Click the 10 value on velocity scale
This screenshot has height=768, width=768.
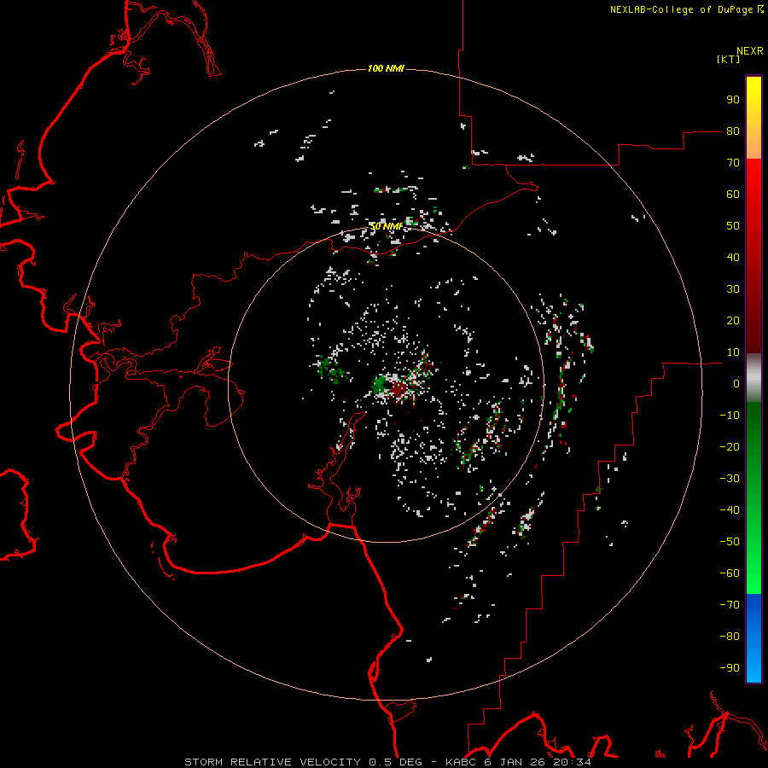[733, 352]
